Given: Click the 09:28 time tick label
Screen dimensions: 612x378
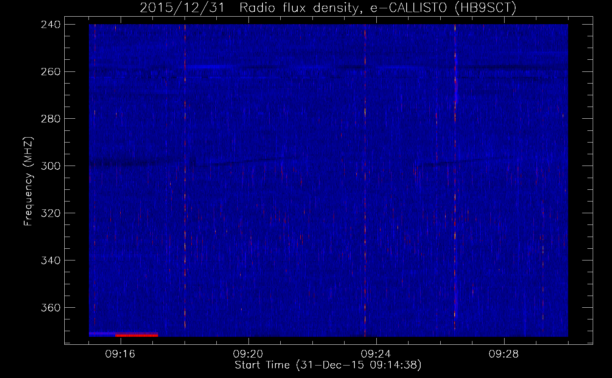Looking at the screenshot, I should coord(504,354).
